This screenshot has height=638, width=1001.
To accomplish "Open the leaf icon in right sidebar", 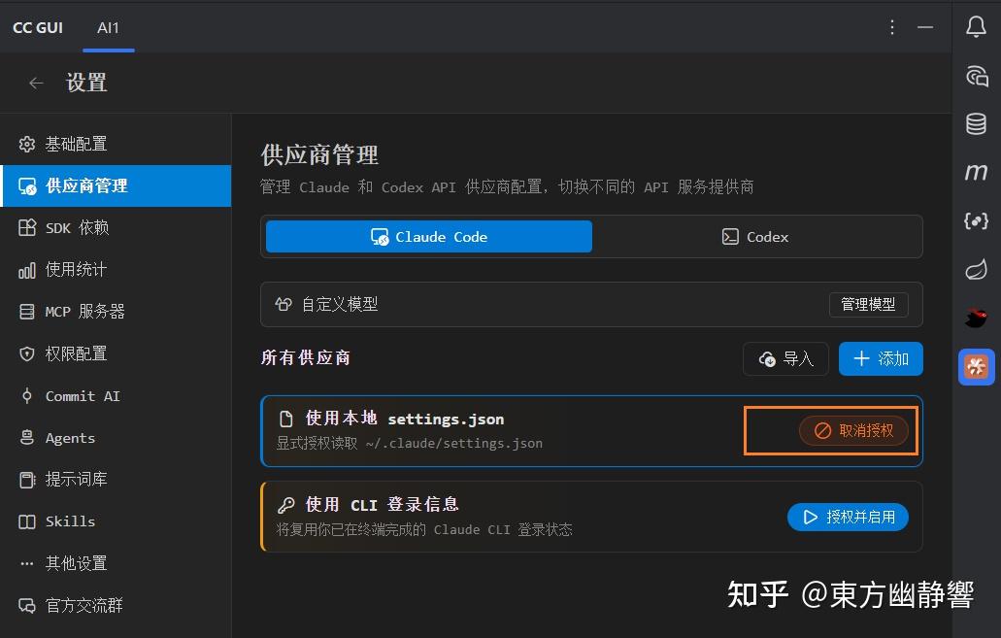I will (x=976, y=270).
